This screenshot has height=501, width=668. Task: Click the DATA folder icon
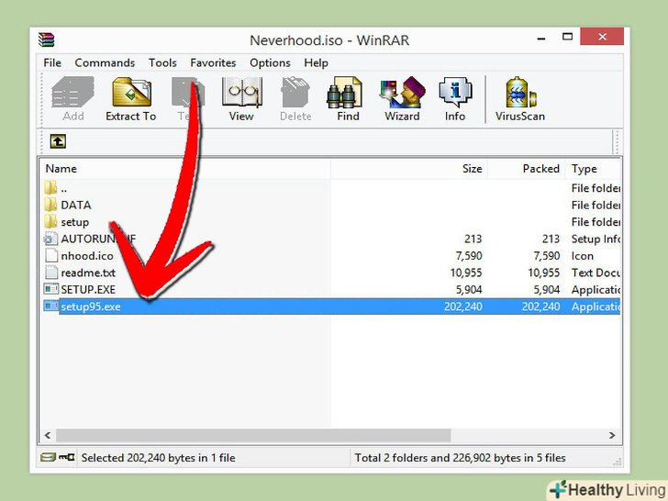[x=50, y=205]
